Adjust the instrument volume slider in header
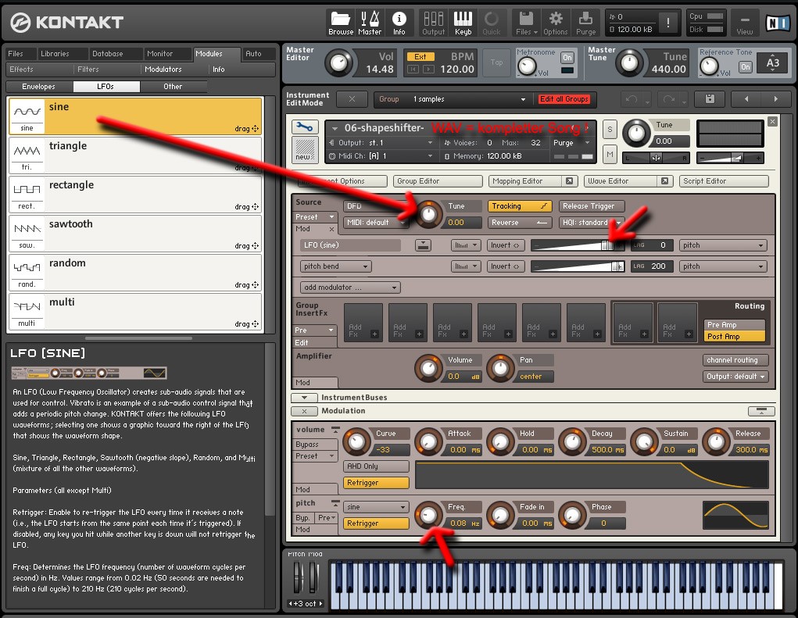Screen dimensions: 798x618 pyautogui.click(x=730, y=158)
